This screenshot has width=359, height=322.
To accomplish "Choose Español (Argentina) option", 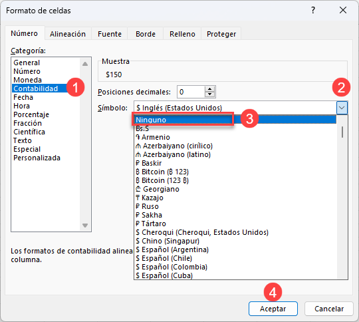I will click(x=235, y=249).
